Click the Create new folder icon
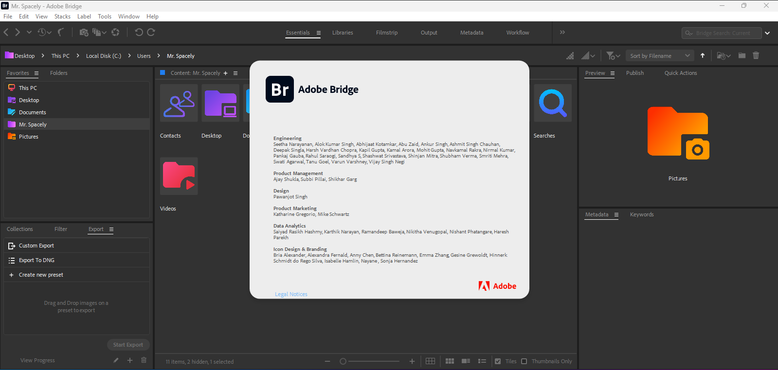This screenshot has width=778, height=370. click(742, 55)
